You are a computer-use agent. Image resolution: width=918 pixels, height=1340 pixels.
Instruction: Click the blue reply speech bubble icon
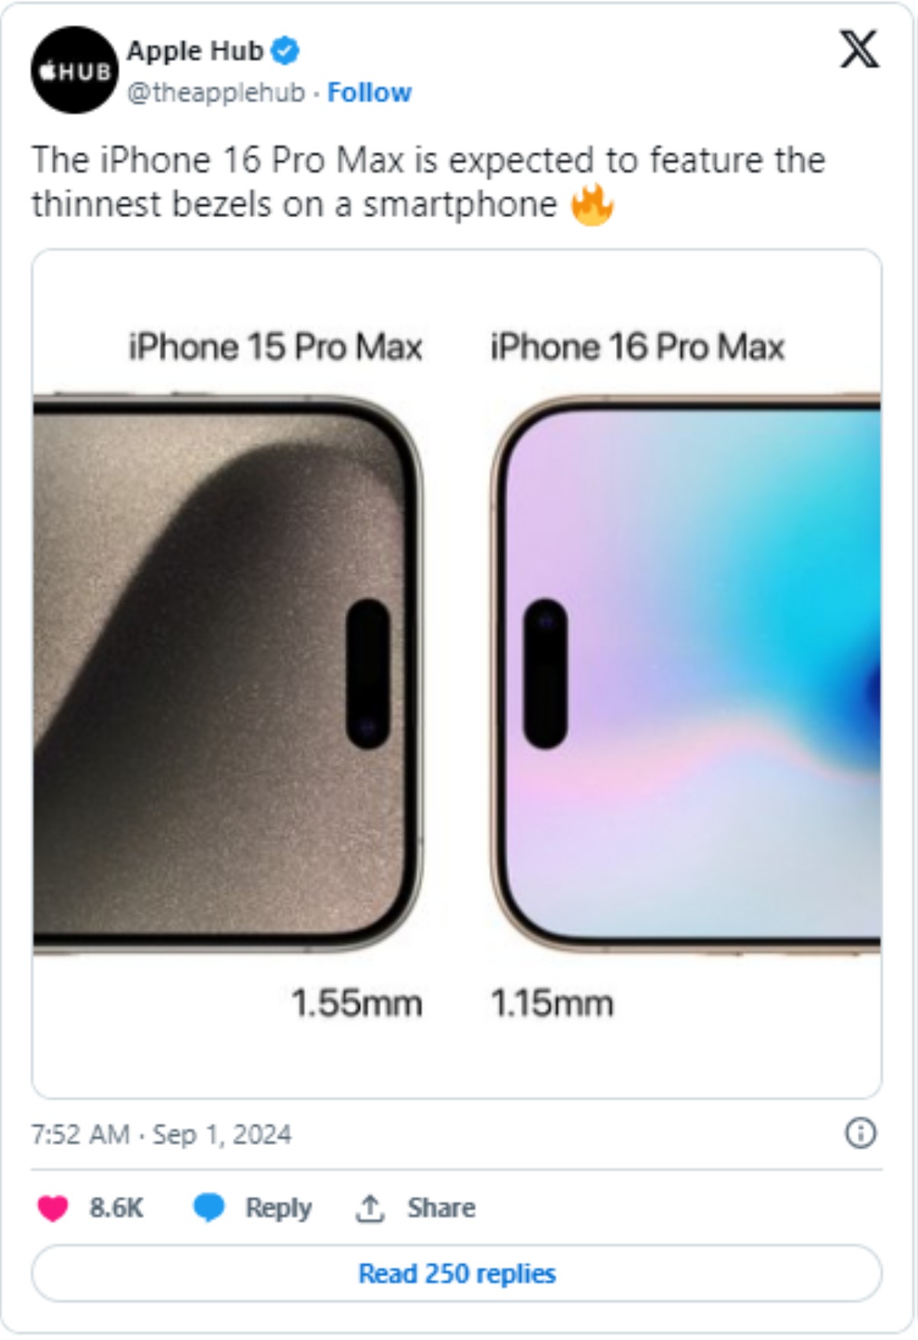pos(208,1208)
